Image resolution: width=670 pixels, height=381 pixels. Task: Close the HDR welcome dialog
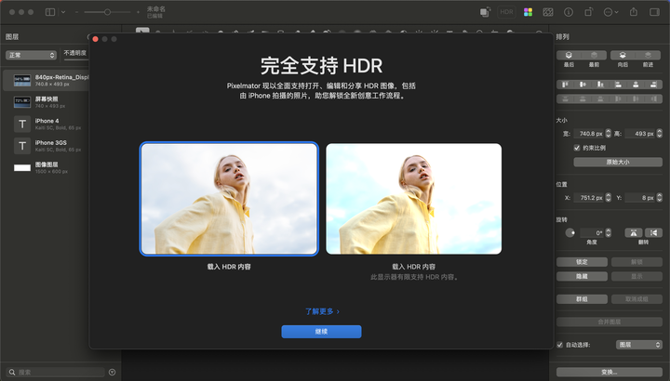[95, 39]
